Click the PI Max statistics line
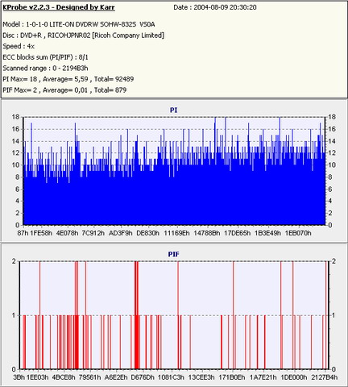The image size is (348, 387). (x=68, y=79)
